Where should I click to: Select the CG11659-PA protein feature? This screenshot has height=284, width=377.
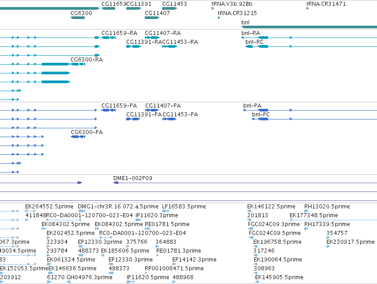pyautogui.click(x=109, y=110)
